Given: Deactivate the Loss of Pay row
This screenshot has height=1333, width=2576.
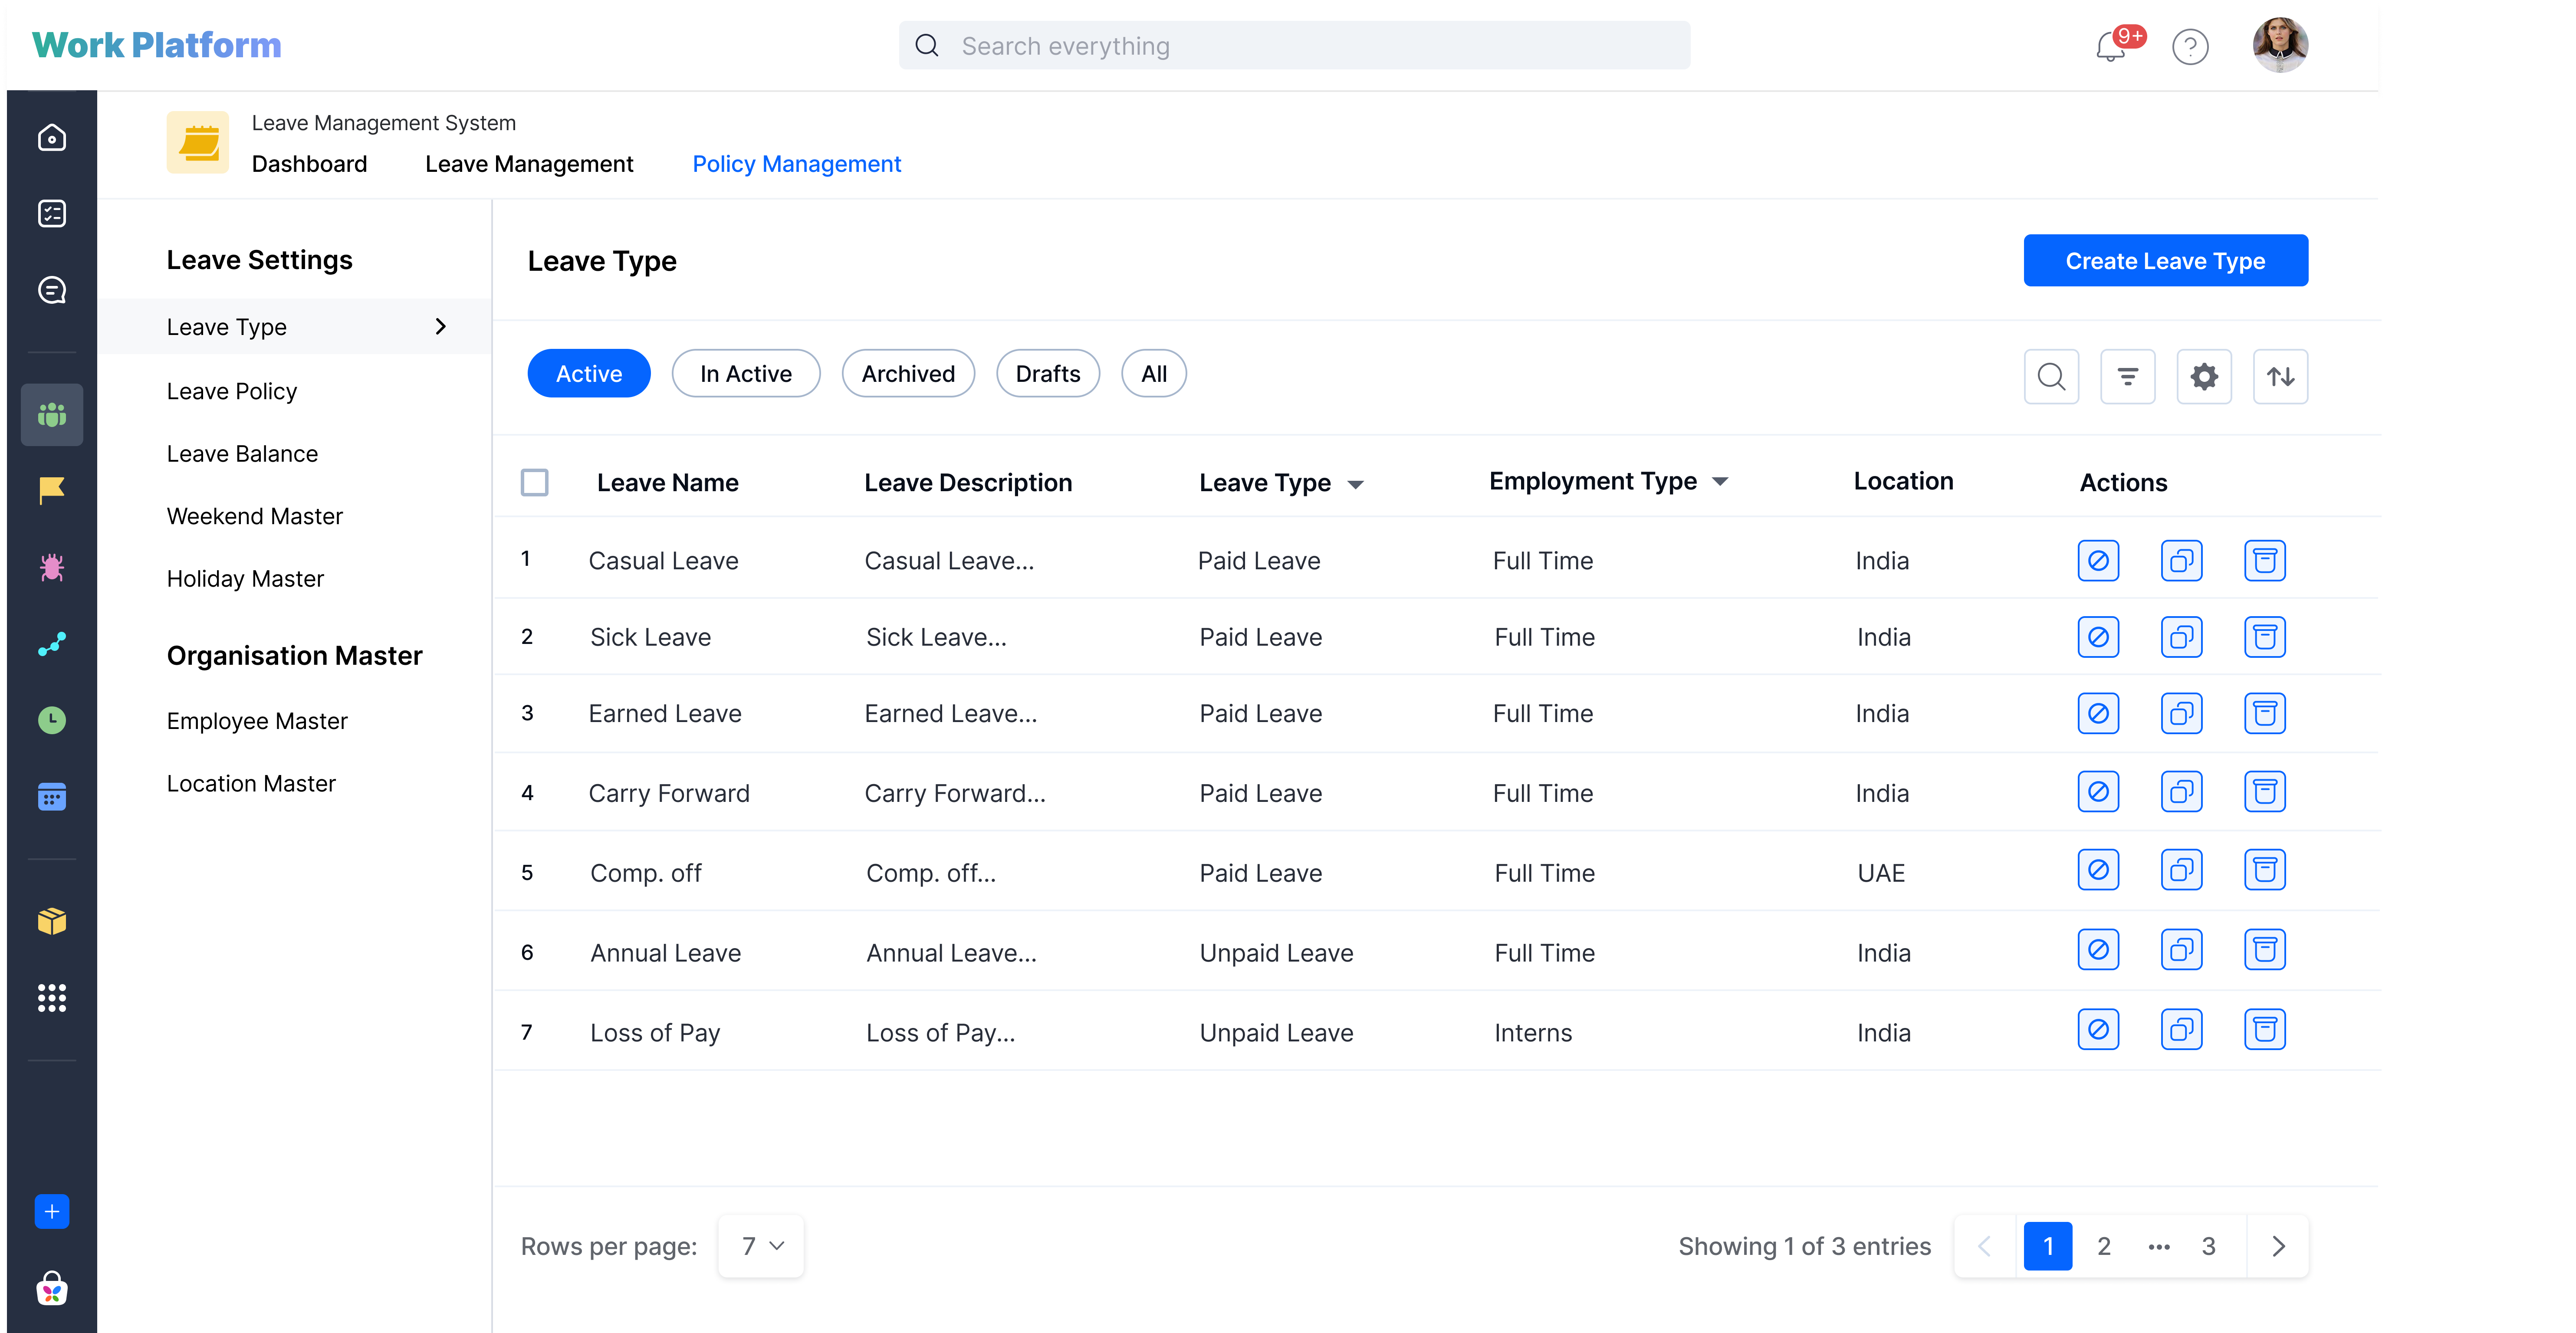Looking at the screenshot, I should click(2098, 1029).
